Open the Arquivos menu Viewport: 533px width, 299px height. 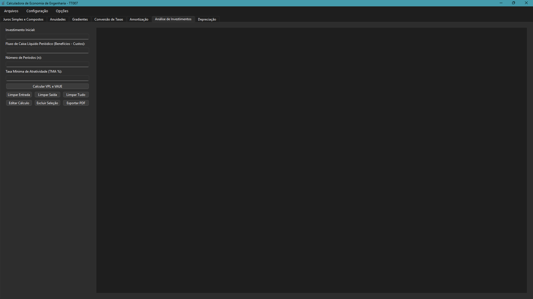tap(11, 11)
